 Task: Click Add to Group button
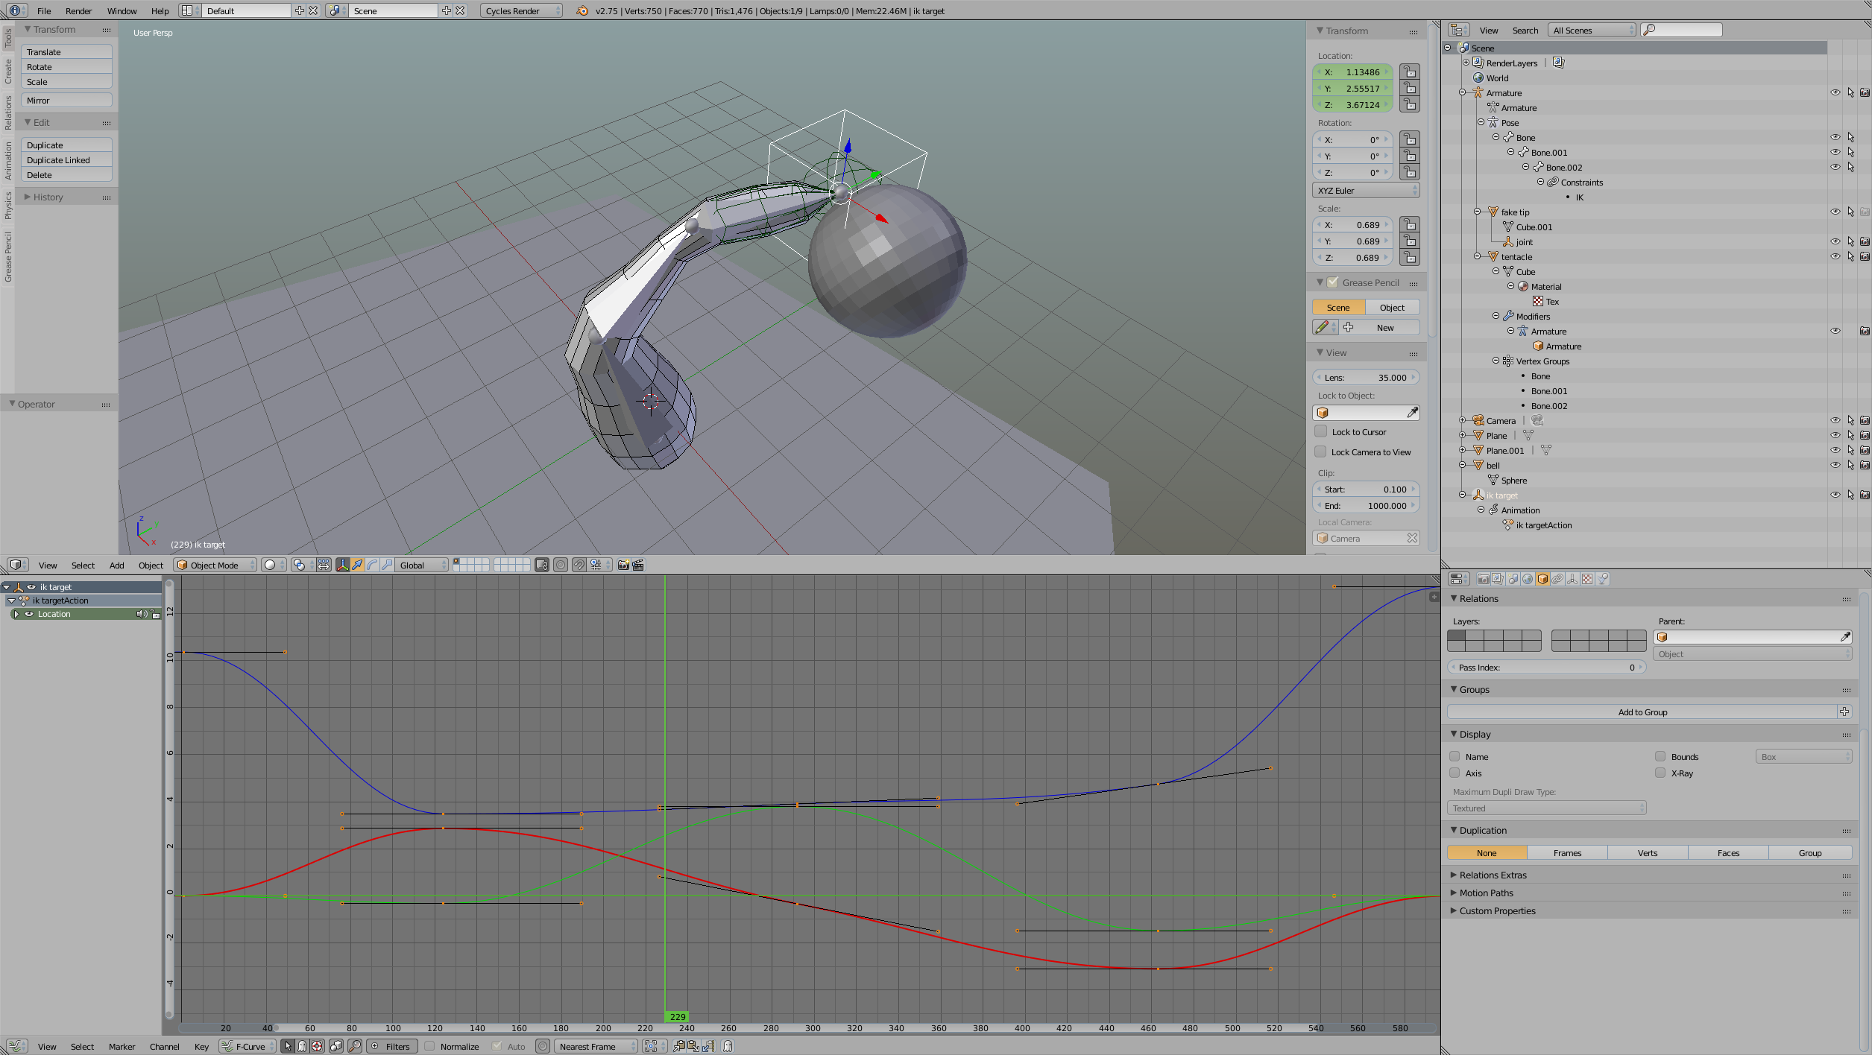coord(1642,712)
